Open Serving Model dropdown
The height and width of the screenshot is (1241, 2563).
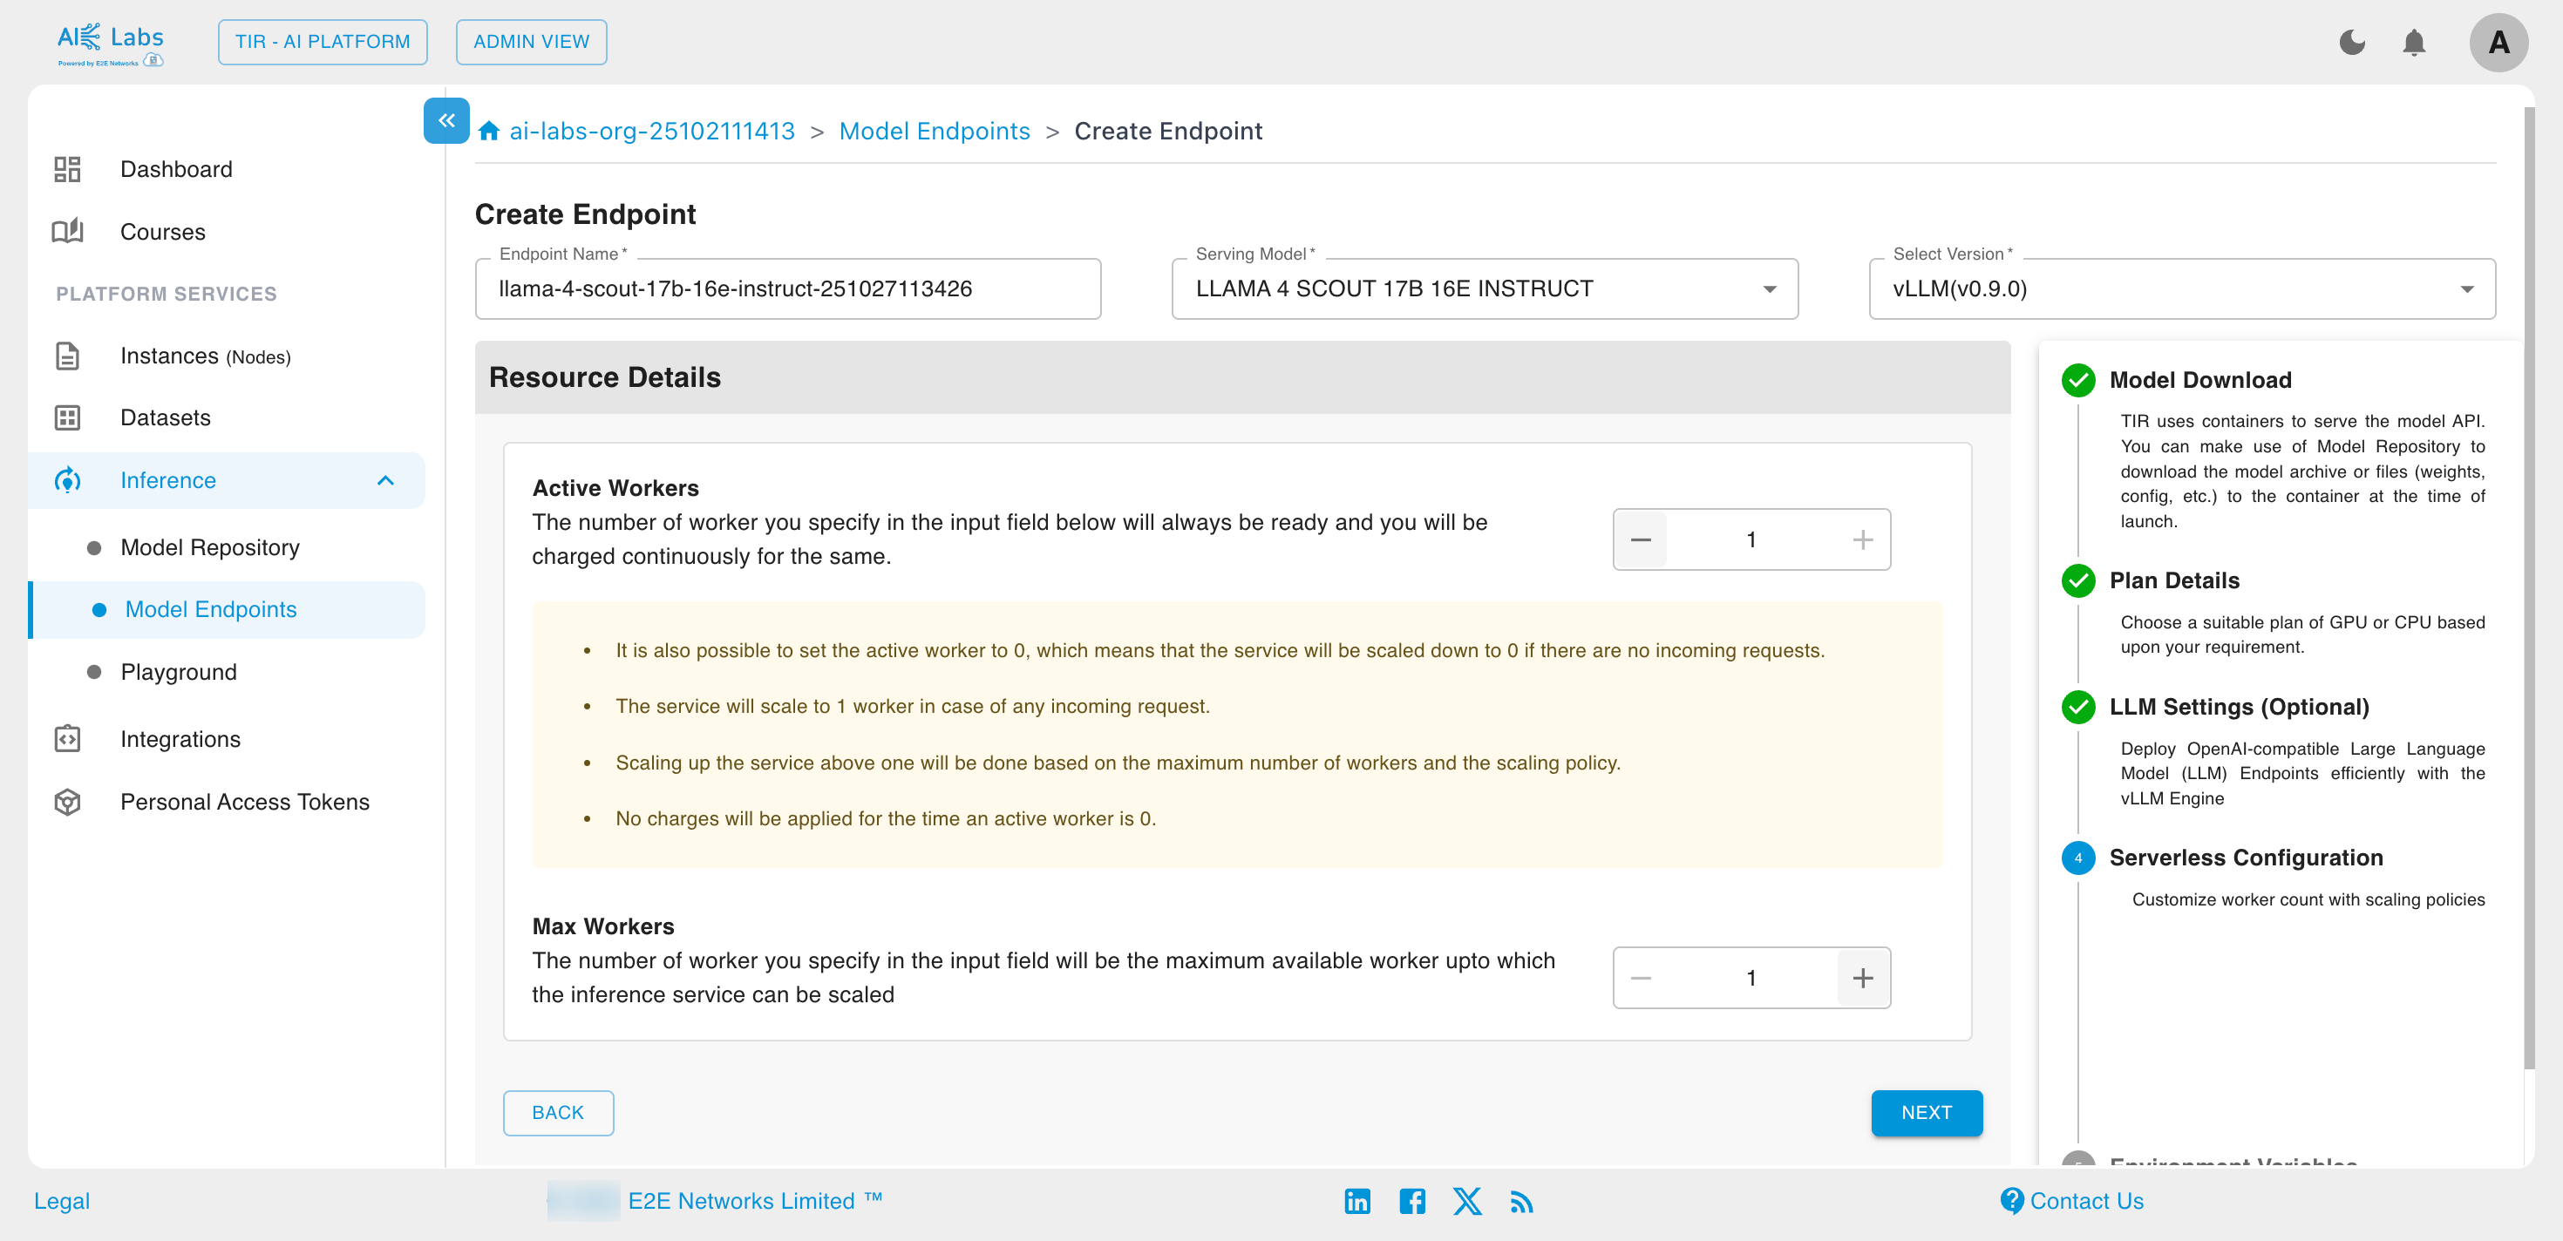click(1485, 289)
